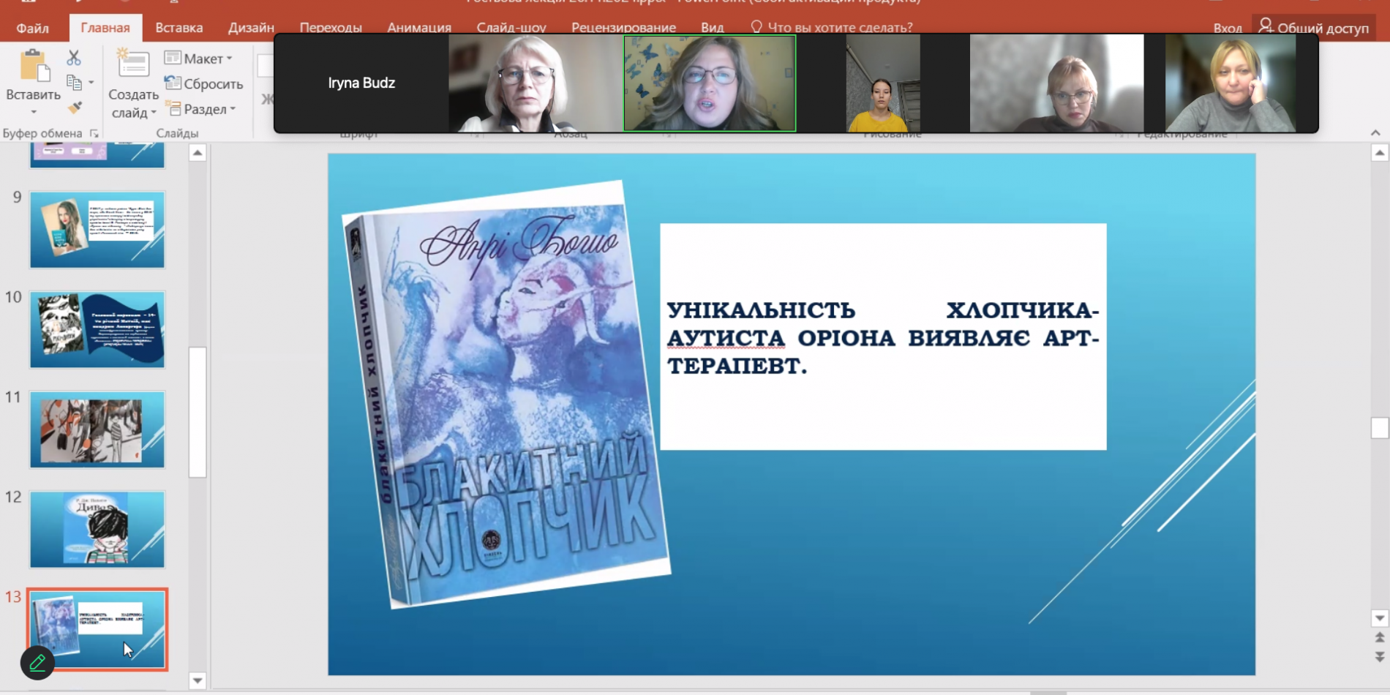
Task: Open the Макет layout dropdown
Action: coord(198,59)
